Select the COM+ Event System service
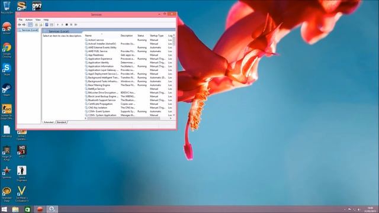 (x=129, y=111)
